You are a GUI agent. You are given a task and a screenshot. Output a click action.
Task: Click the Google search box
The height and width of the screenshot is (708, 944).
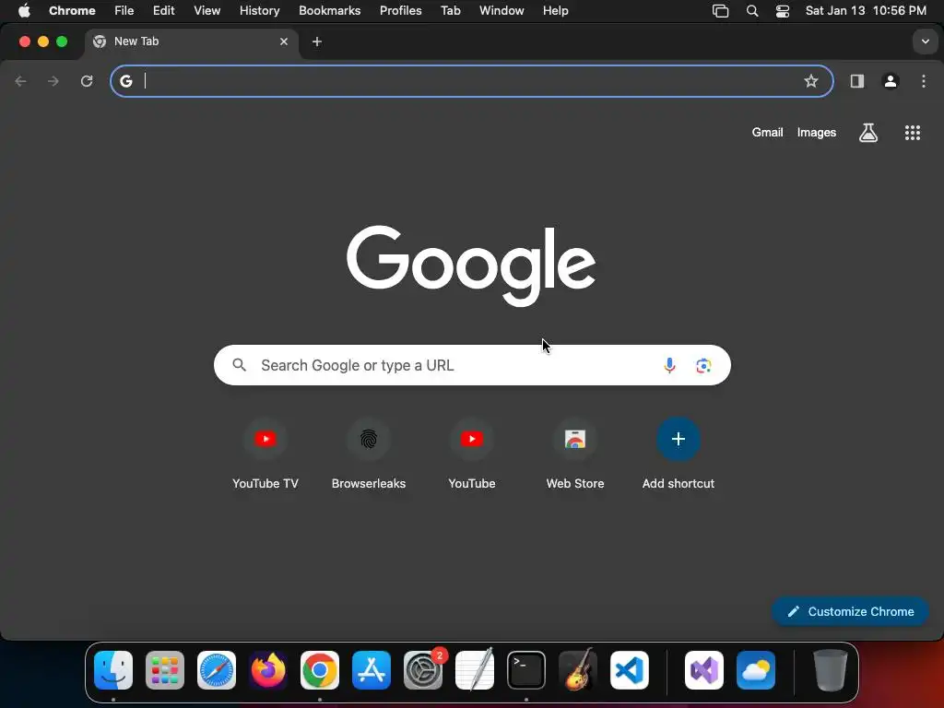(472, 365)
